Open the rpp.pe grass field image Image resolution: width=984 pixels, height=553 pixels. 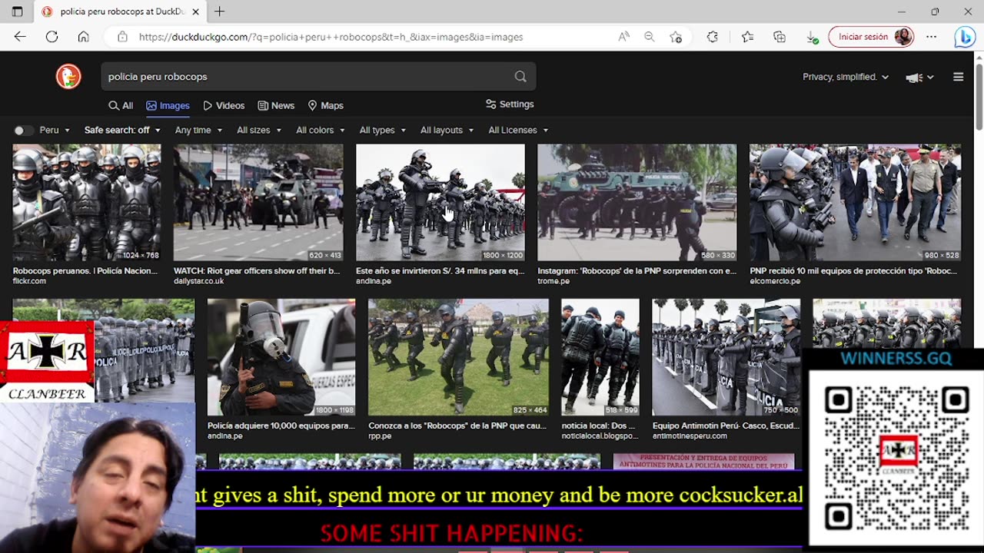point(458,357)
